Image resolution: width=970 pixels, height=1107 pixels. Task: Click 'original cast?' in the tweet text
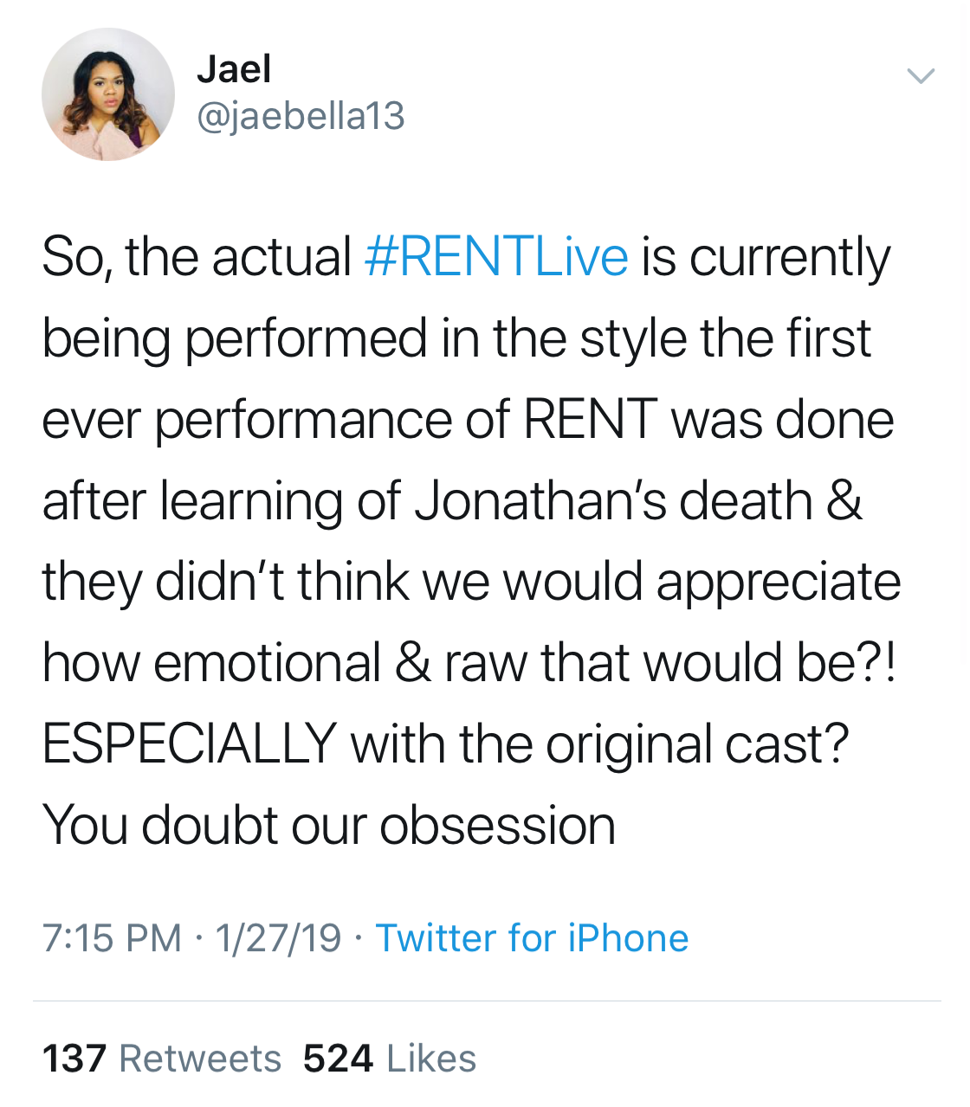click(697, 743)
